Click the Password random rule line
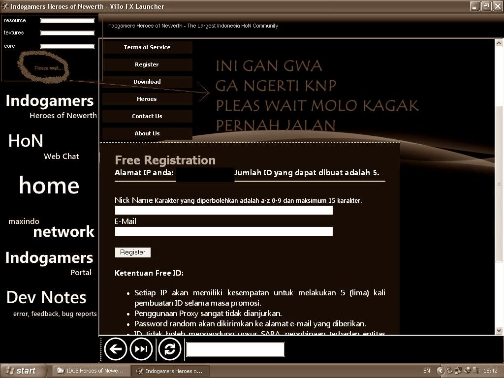This screenshot has height=378, width=504. coord(250,324)
